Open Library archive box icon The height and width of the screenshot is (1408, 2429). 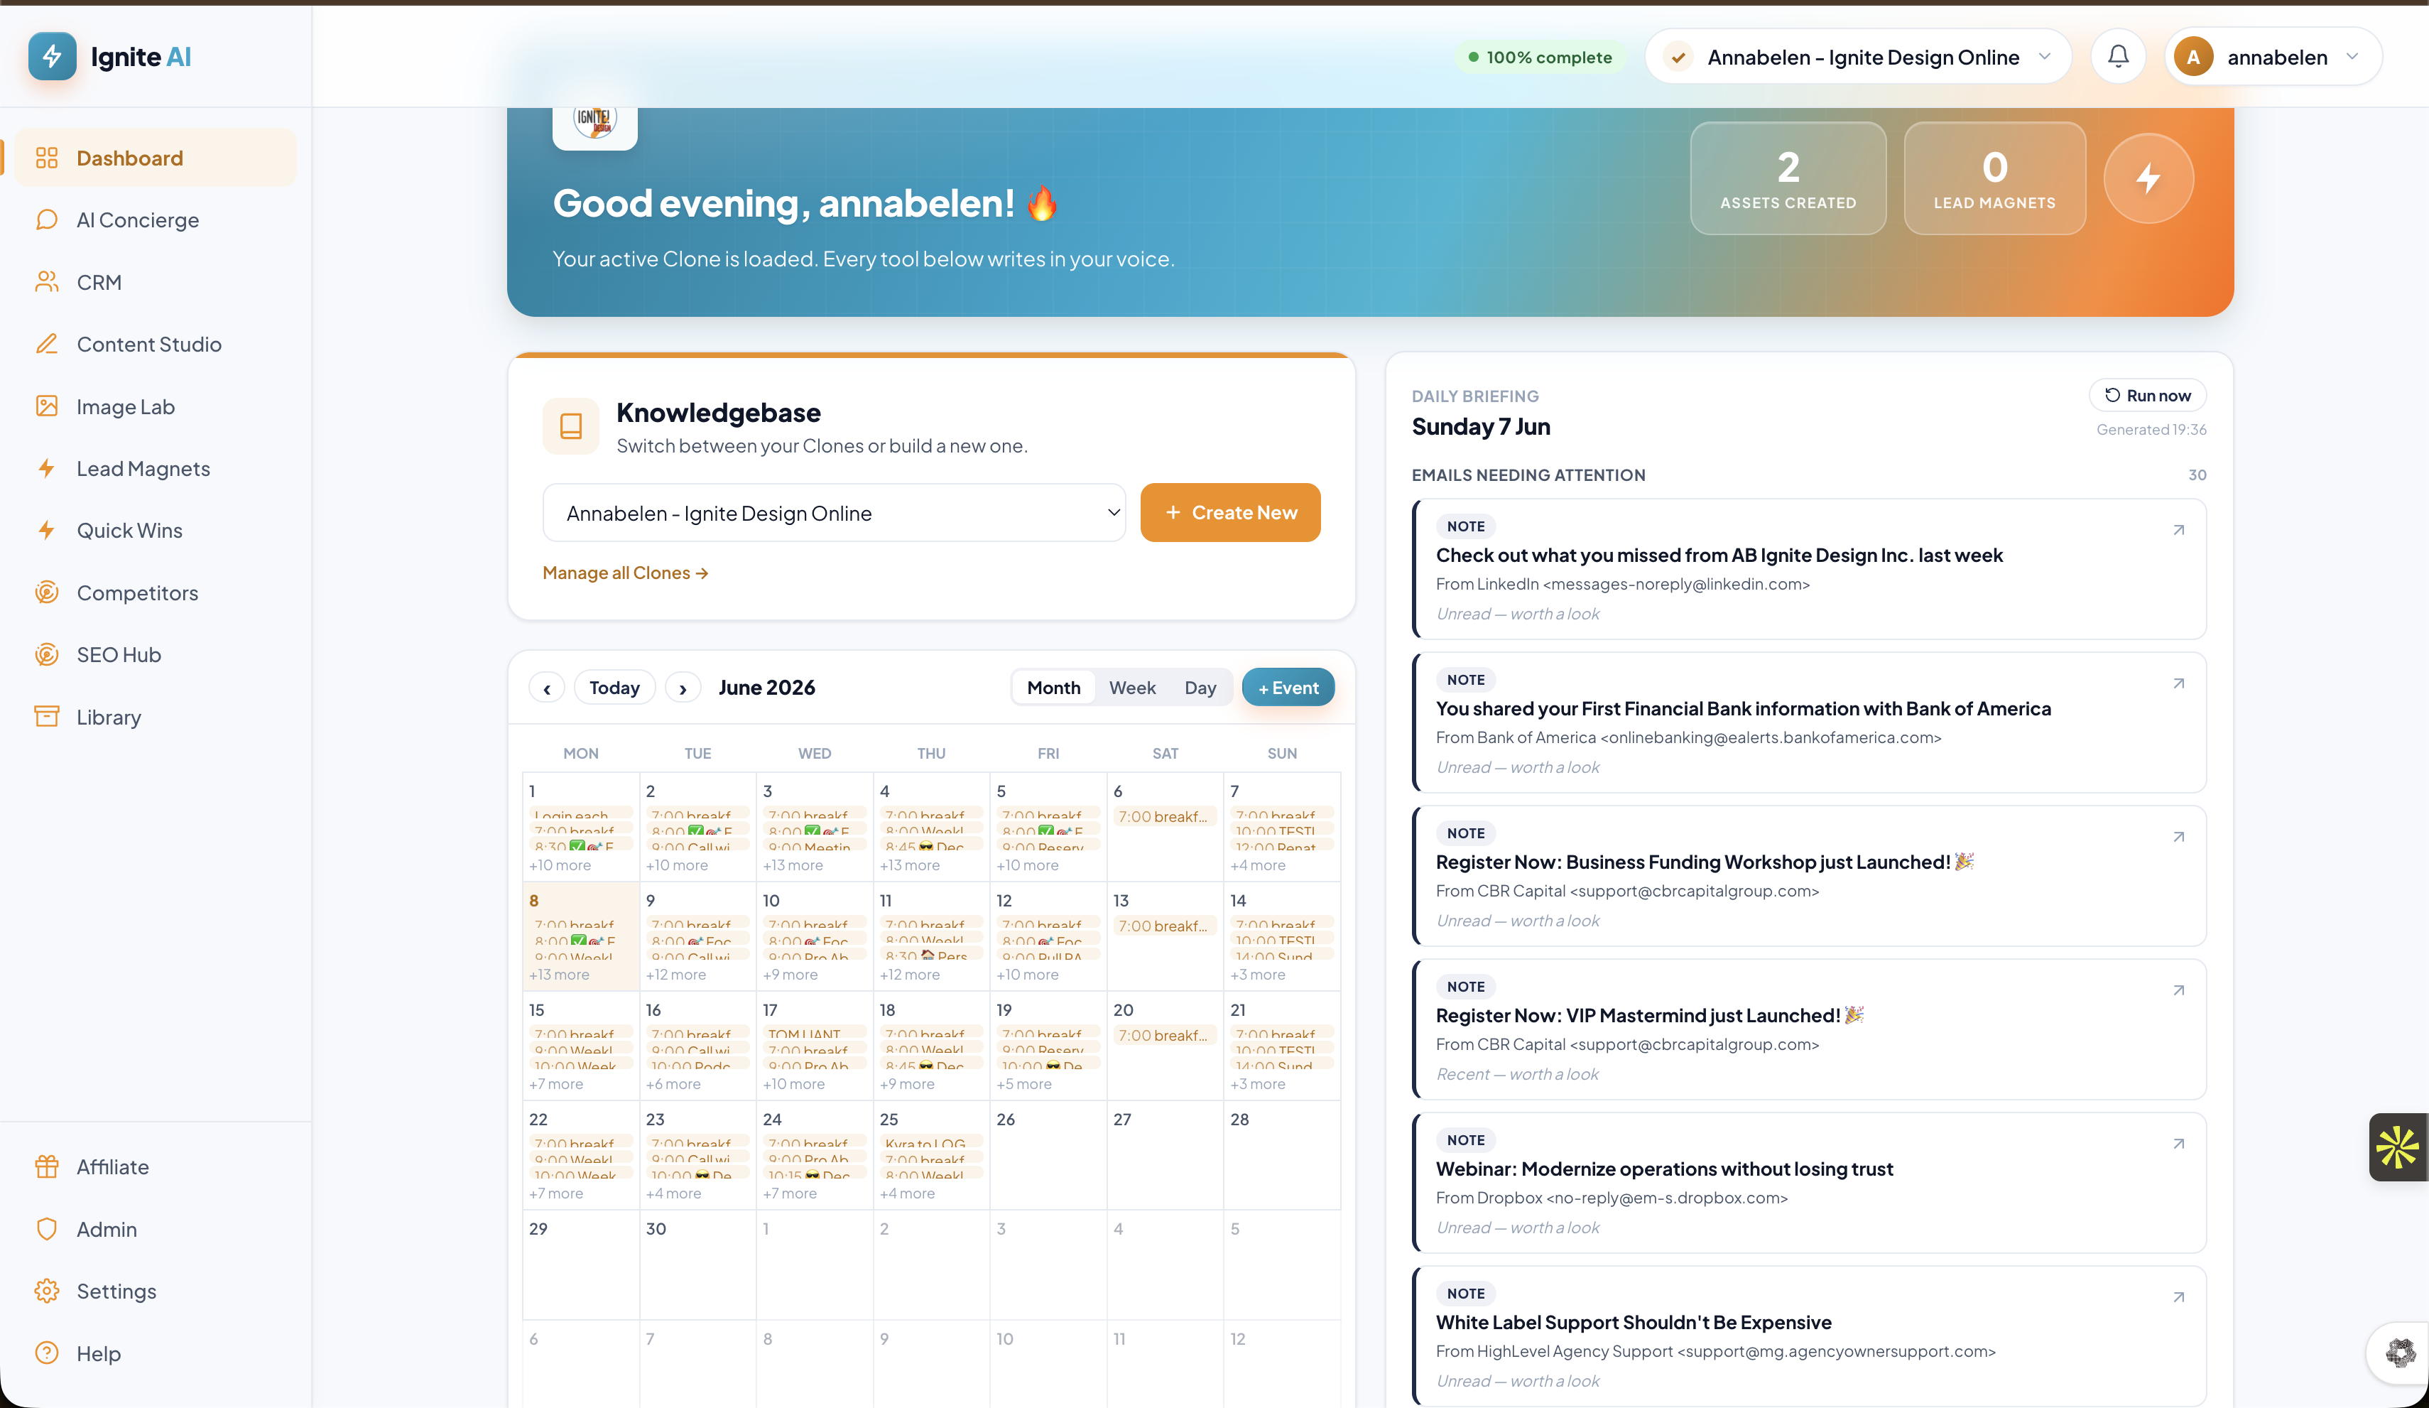[46, 717]
